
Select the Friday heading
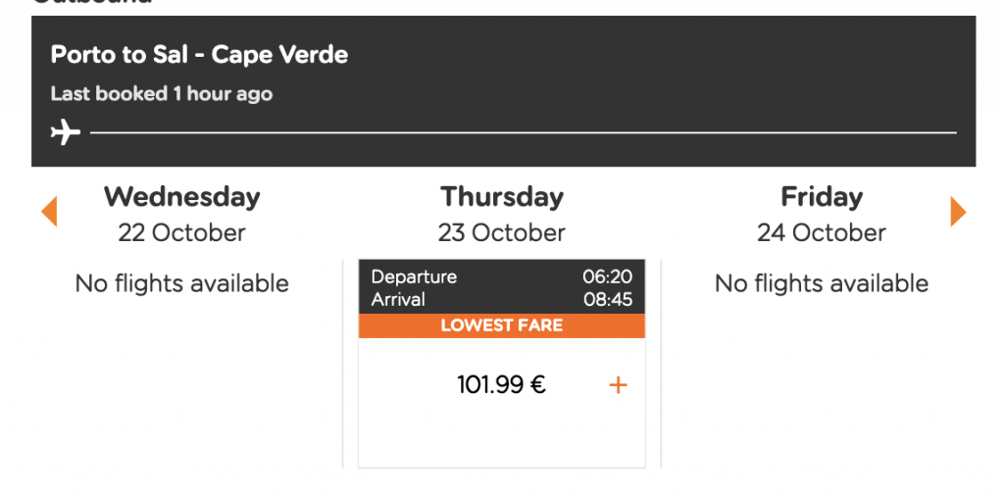pyautogui.click(x=822, y=196)
